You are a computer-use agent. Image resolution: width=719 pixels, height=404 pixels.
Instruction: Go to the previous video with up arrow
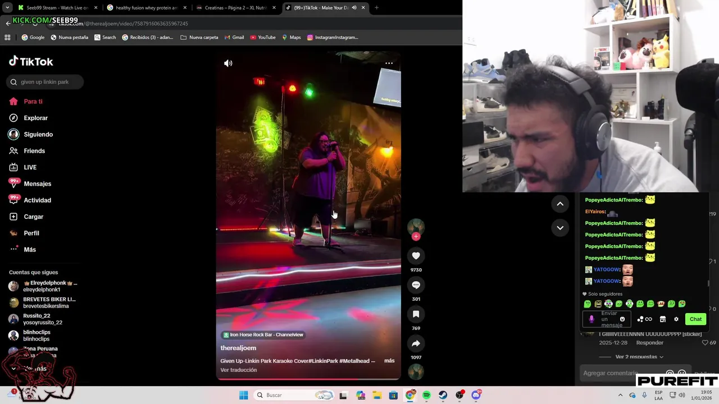click(x=560, y=204)
